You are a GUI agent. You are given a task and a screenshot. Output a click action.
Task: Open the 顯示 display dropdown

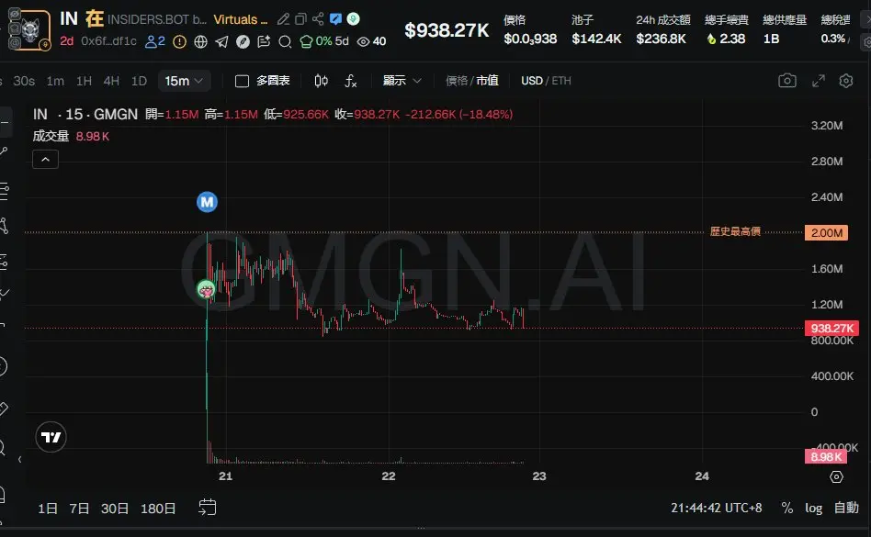click(x=402, y=81)
